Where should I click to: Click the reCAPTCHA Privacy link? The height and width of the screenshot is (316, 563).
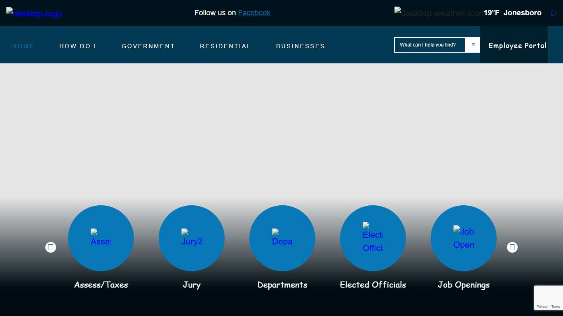tap(542, 307)
